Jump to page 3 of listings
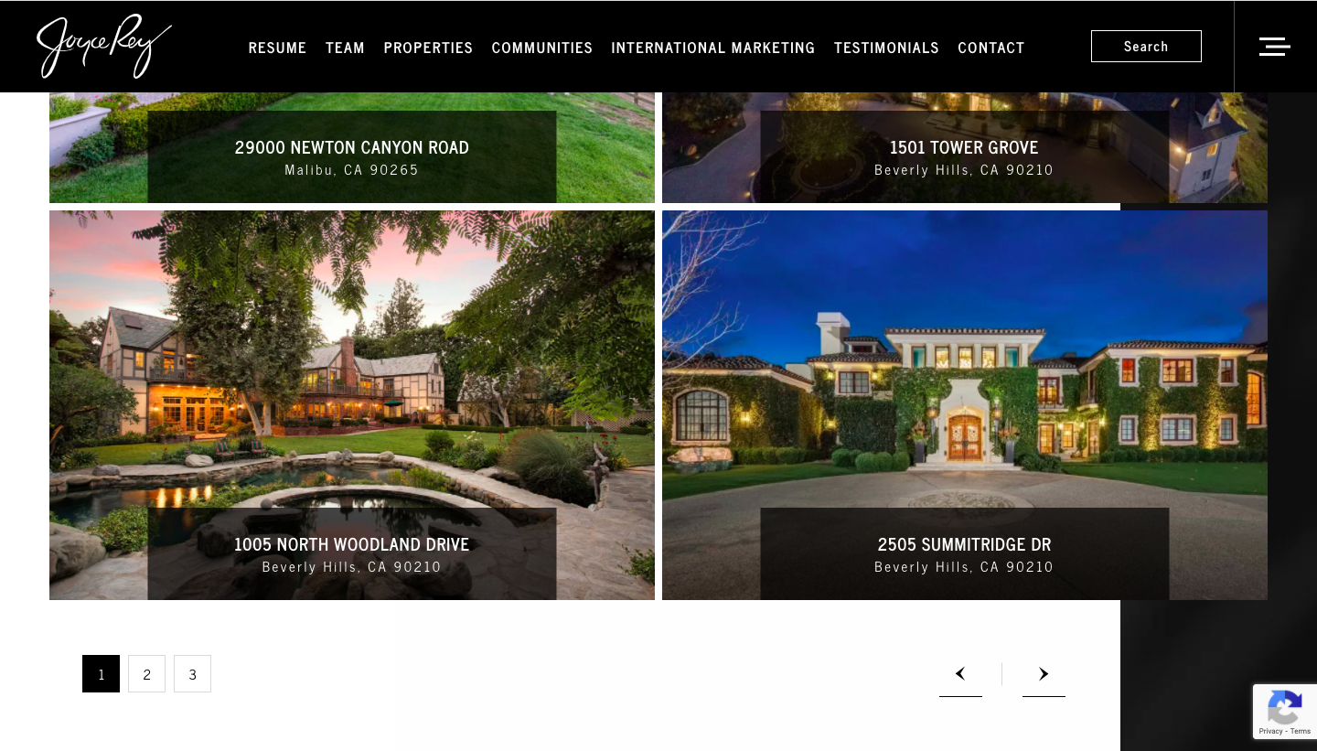This screenshot has height=751, width=1317. coord(192,674)
